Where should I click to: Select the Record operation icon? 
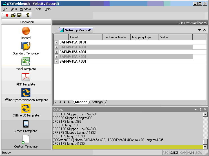(26, 31)
